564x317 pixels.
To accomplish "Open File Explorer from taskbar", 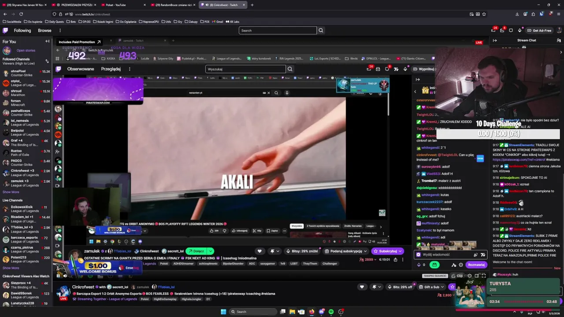I will click(292, 312).
